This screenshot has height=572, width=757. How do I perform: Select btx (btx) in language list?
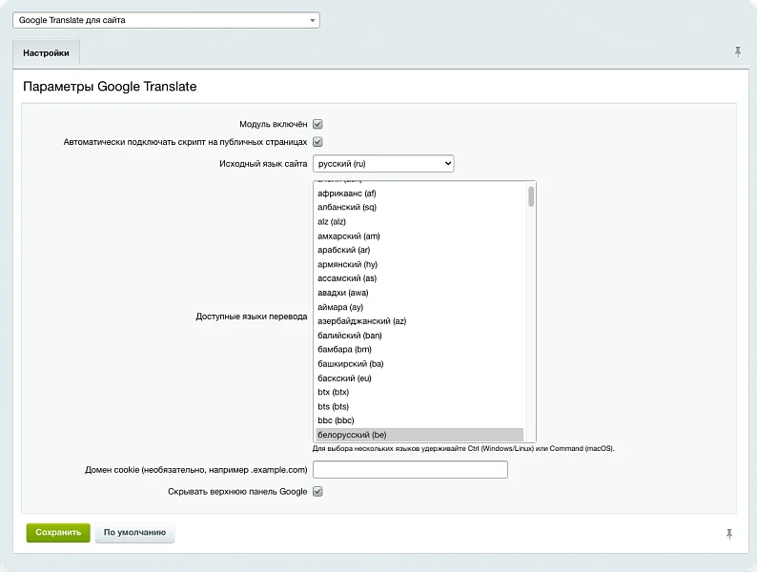(419, 393)
